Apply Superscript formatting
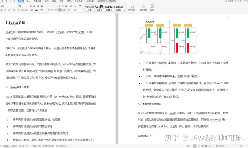This screenshot has width=248, height=148. pos(19,10)
